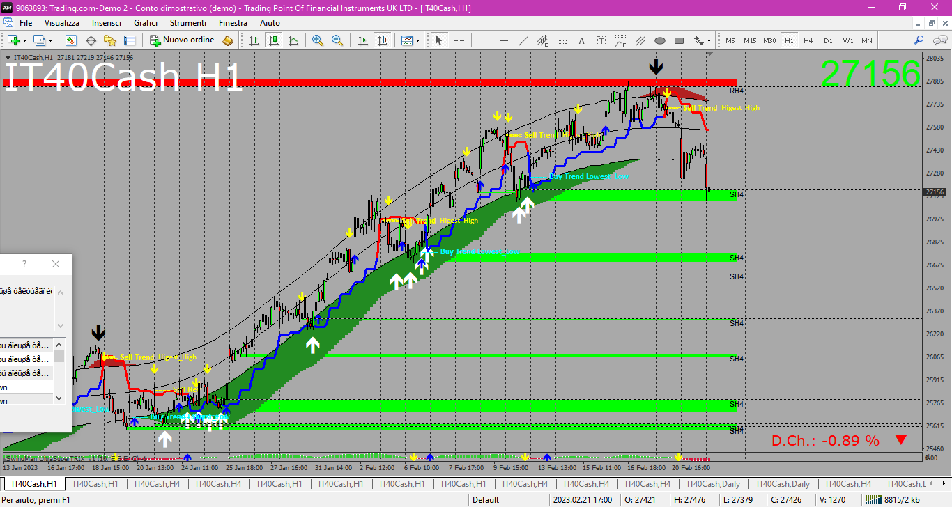The height and width of the screenshot is (507, 952).
Task: Restore down the main window
Action: 903,7
